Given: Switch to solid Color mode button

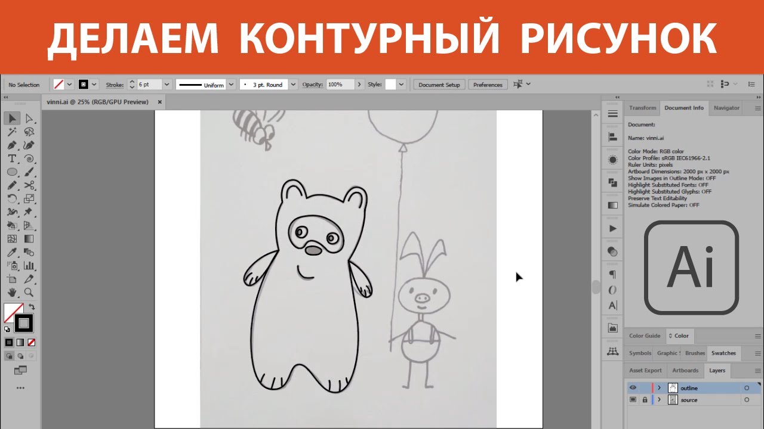Looking at the screenshot, I should pyautogui.click(x=9, y=343).
